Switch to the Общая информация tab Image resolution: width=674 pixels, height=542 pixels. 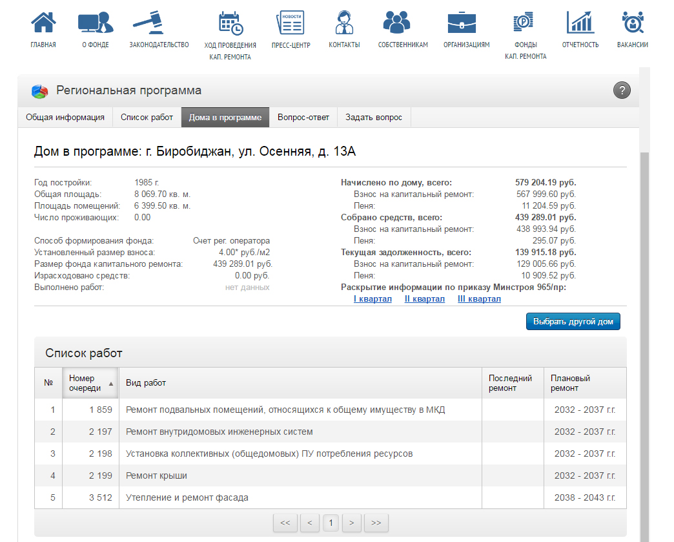coord(65,118)
